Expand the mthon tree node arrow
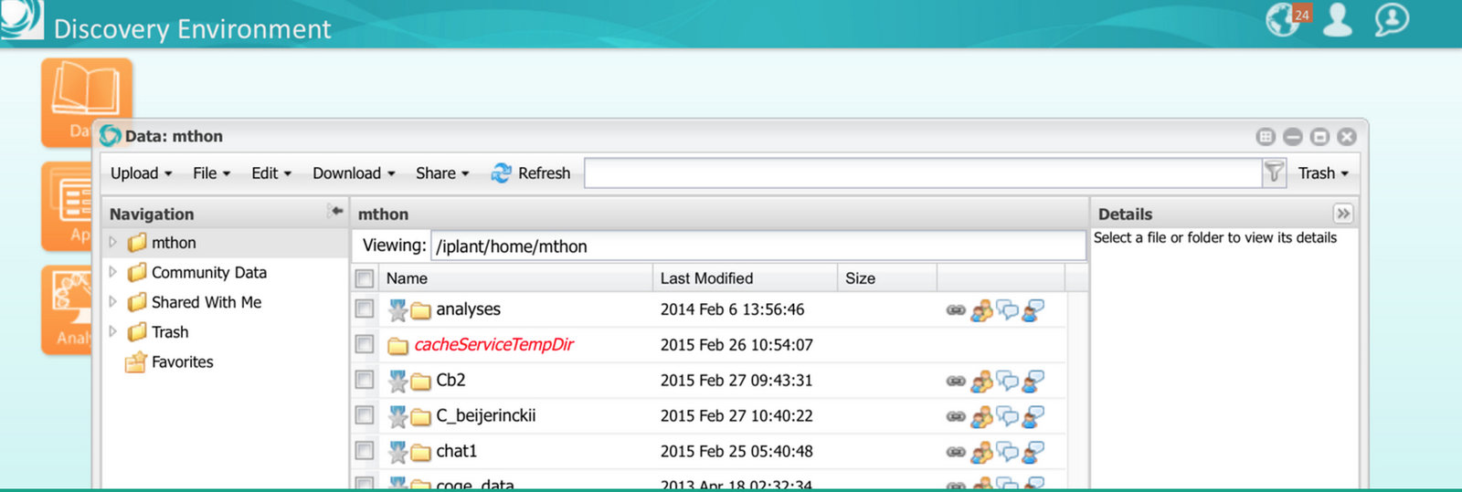The image size is (1462, 492). click(113, 243)
